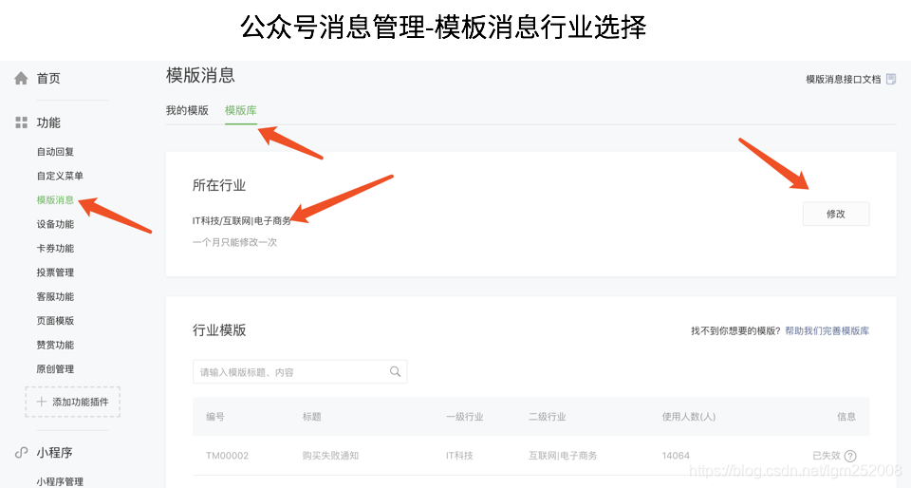The width and height of the screenshot is (911, 488).
Task: Click the question mark icon beside 已失效
Action: click(x=850, y=456)
